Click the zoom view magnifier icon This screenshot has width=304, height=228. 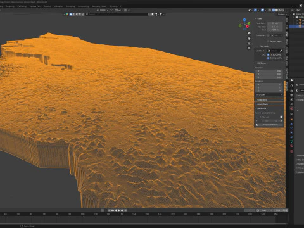[x=249, y=34]
